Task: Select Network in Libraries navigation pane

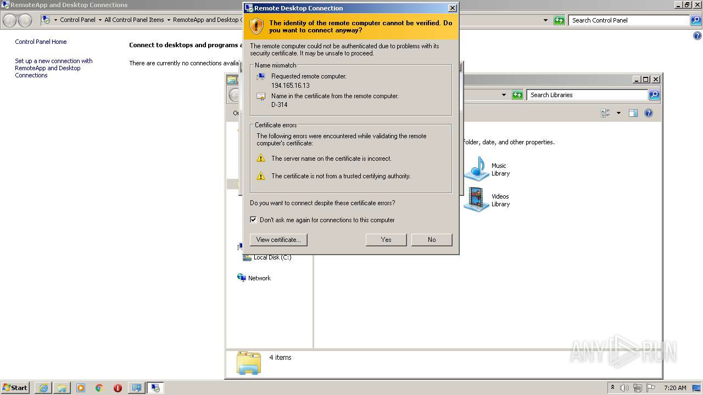Action: (x=254, y=278)
